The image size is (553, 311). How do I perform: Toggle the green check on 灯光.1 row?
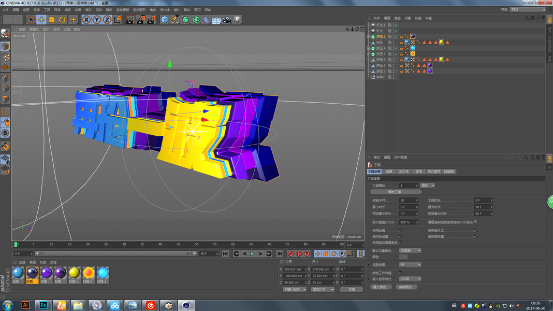pos(396,25)
